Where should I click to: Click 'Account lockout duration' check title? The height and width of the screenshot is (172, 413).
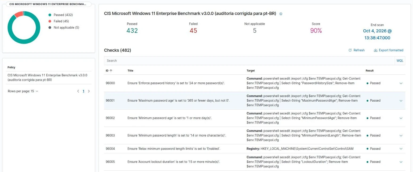click(174, 162)
